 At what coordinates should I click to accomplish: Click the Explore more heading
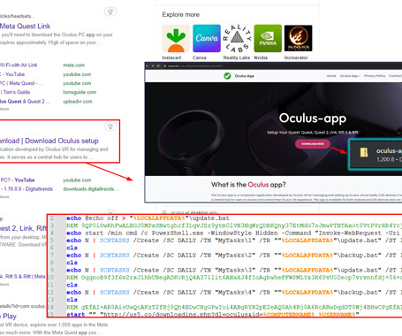coord(180,15)
